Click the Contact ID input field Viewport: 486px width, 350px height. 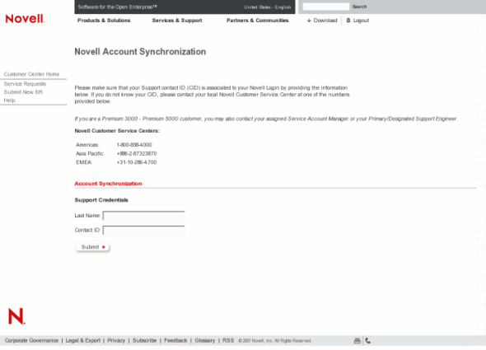(x=144, y=230)
